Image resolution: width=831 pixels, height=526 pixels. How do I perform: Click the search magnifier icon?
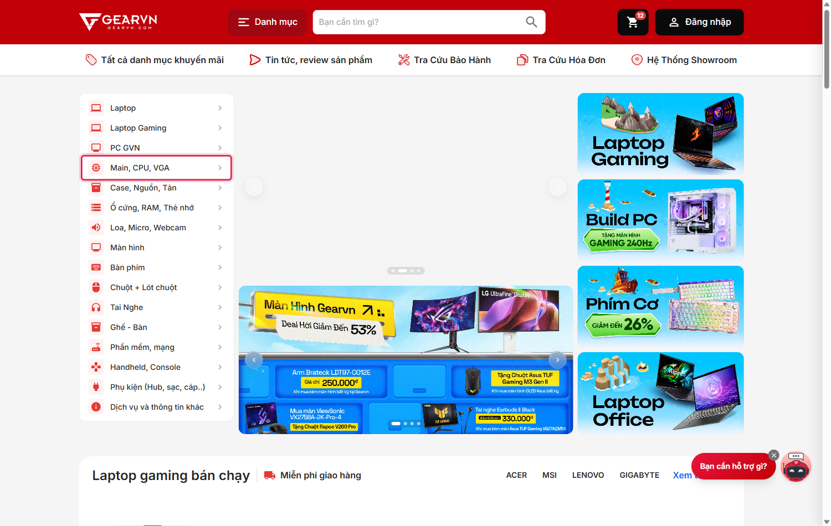point(531,22)
